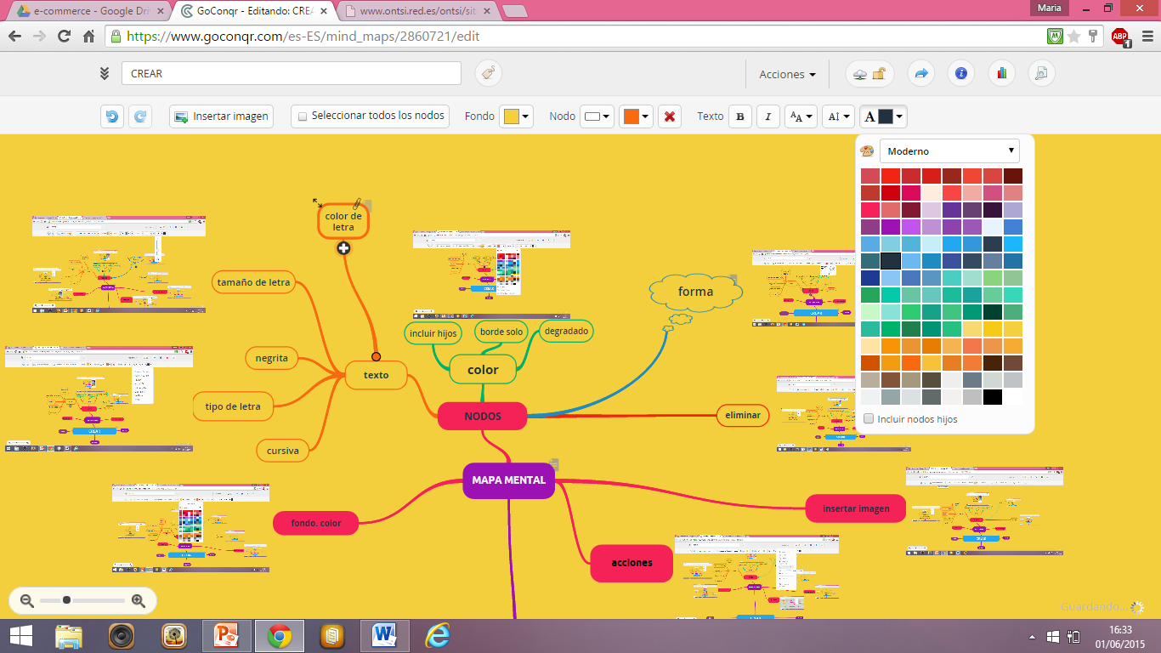
Task: Pick the black color swatch
Action: (992, 397)
